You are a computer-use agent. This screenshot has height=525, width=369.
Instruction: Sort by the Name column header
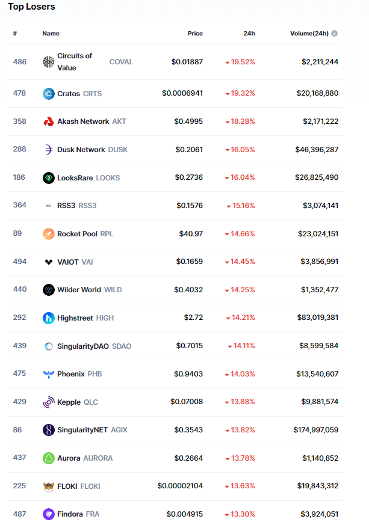click(51, 34)
